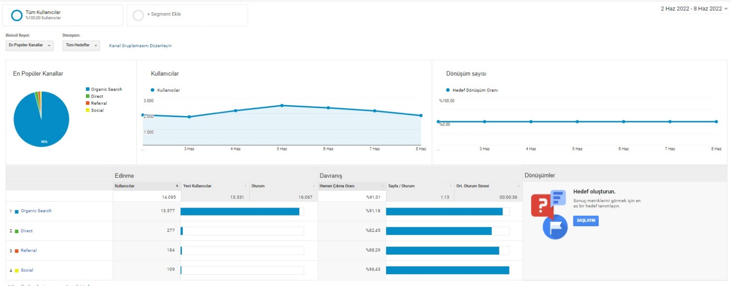
Task: Click the 8 Haz point on Dönüşüm chart
Action: click(716, 122)
